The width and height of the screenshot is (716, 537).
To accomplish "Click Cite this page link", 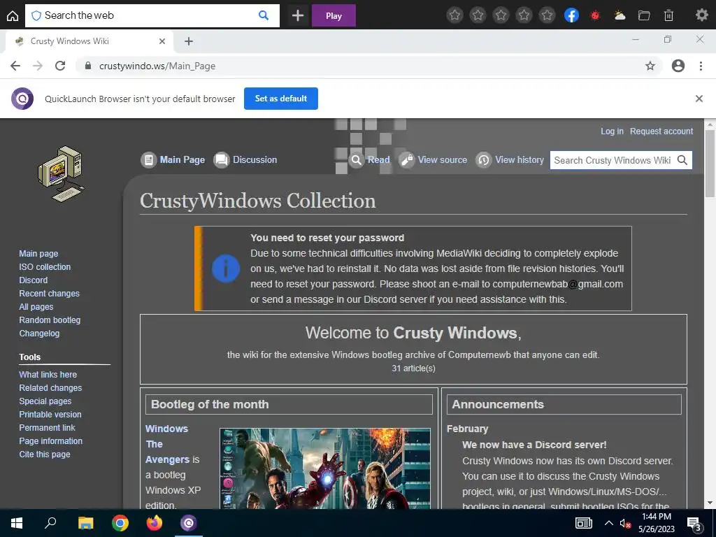I will tap(45, 454).
